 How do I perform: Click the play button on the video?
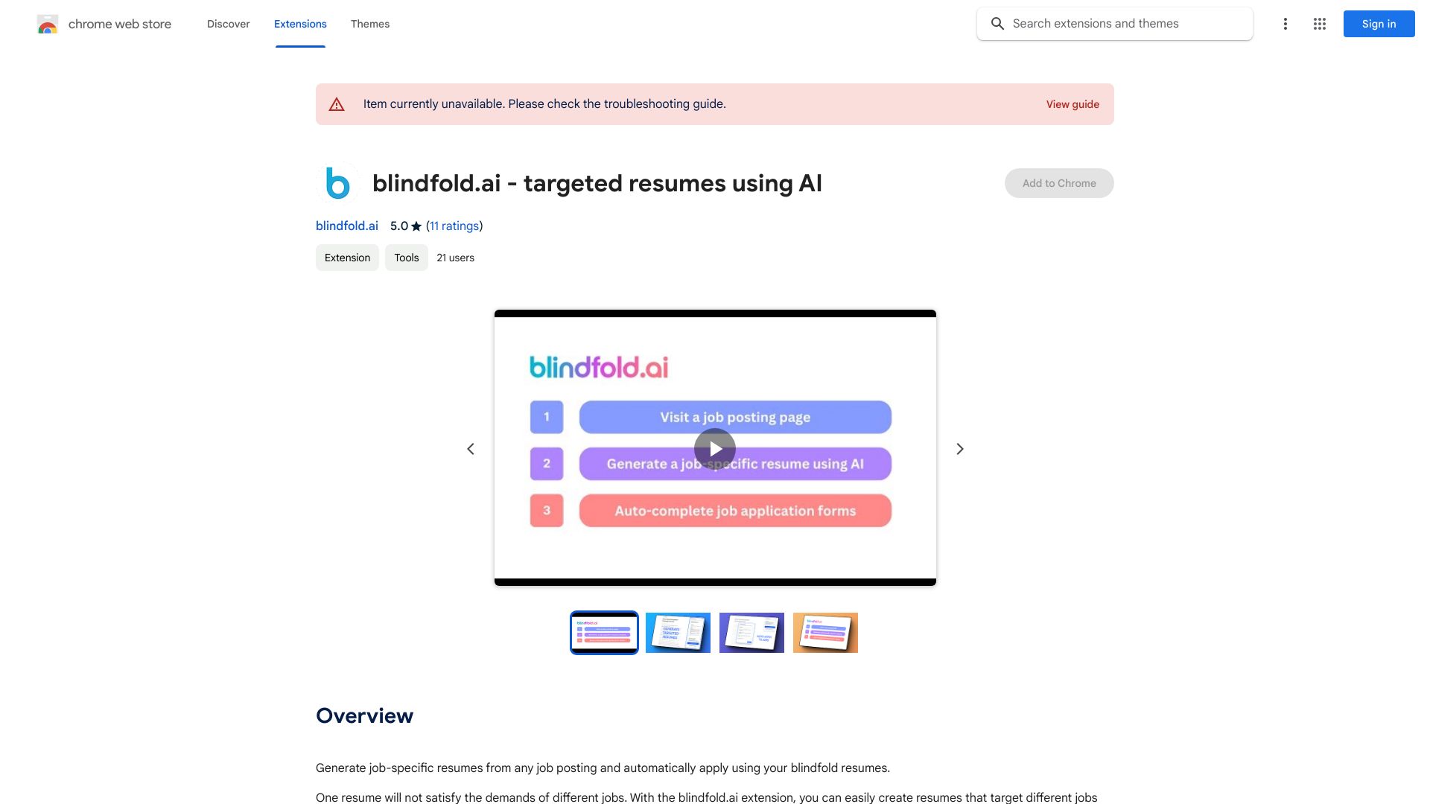click(x=715, y=447)
